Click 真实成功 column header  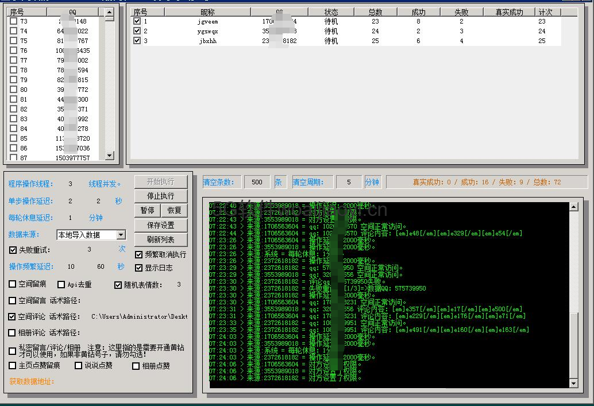[x=509, y=12]
